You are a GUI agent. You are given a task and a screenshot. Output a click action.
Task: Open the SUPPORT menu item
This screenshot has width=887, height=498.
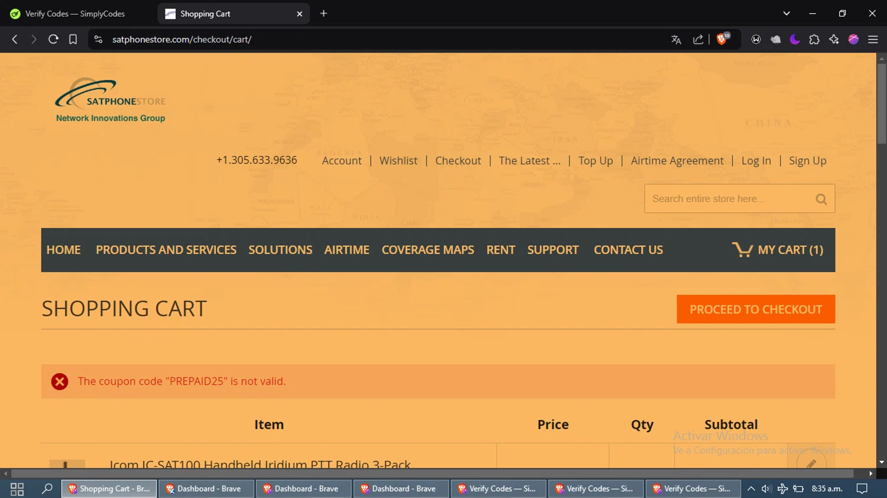click(x=553, y=250)
